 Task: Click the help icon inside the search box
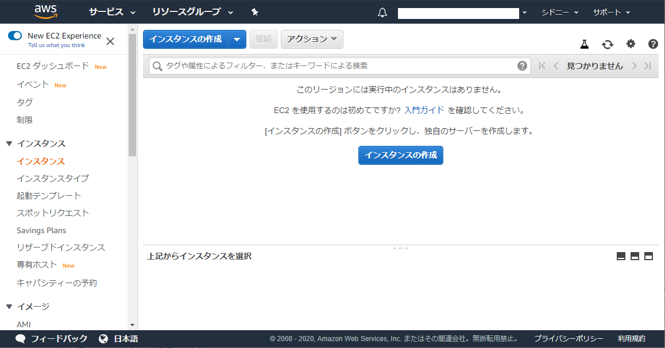[522, 65]
